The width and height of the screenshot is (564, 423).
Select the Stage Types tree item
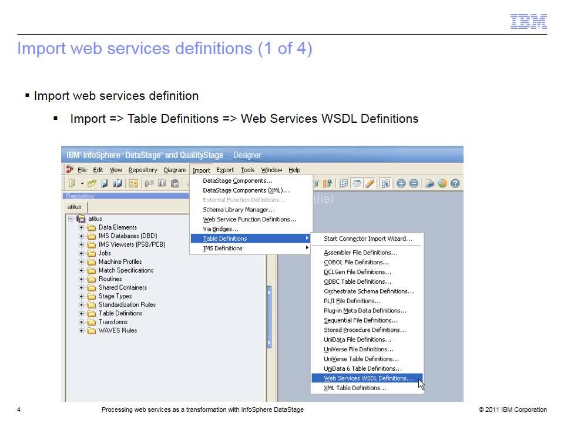[x=115, y=296]
